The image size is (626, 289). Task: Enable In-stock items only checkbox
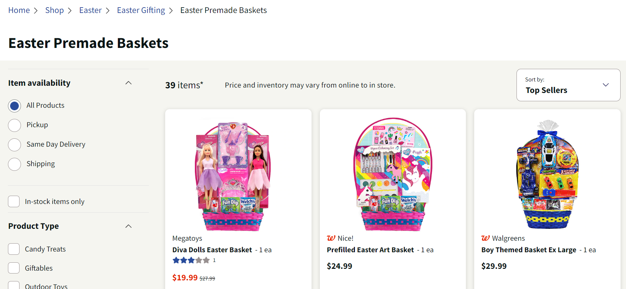(x=14, y=201)
